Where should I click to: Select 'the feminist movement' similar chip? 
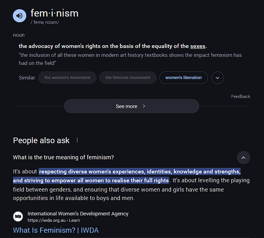tap(128, 77)
